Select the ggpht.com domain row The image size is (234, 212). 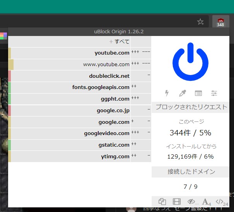[x=69, y=99]
